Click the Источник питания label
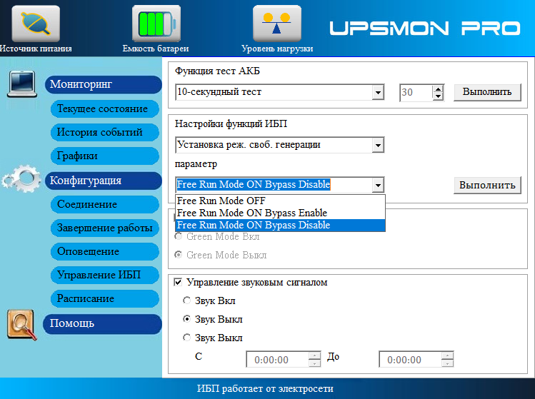 (x=36, y=49)
